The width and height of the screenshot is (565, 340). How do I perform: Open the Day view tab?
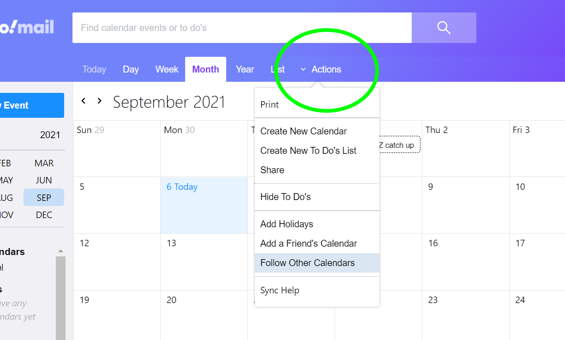point(131,69)
